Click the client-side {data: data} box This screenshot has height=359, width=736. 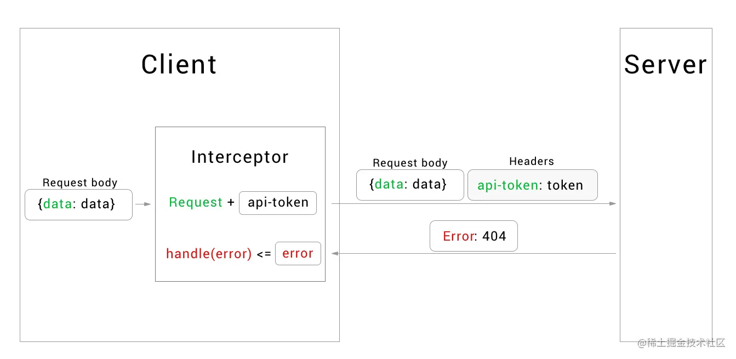(78, 204)
